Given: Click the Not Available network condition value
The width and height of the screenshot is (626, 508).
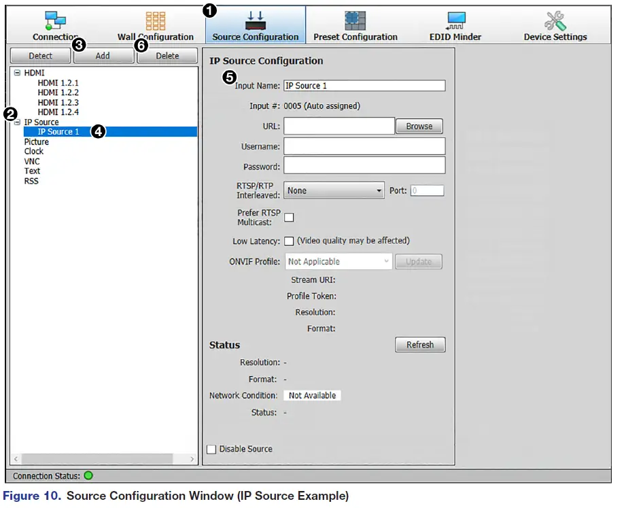Looking at the screenshot, I should 312,395.
